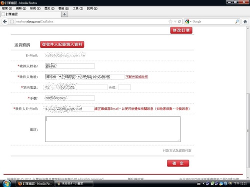Open the 不配送區域說明 link
This screenshot has width=250, height=187.
click(x=136, y=77)
